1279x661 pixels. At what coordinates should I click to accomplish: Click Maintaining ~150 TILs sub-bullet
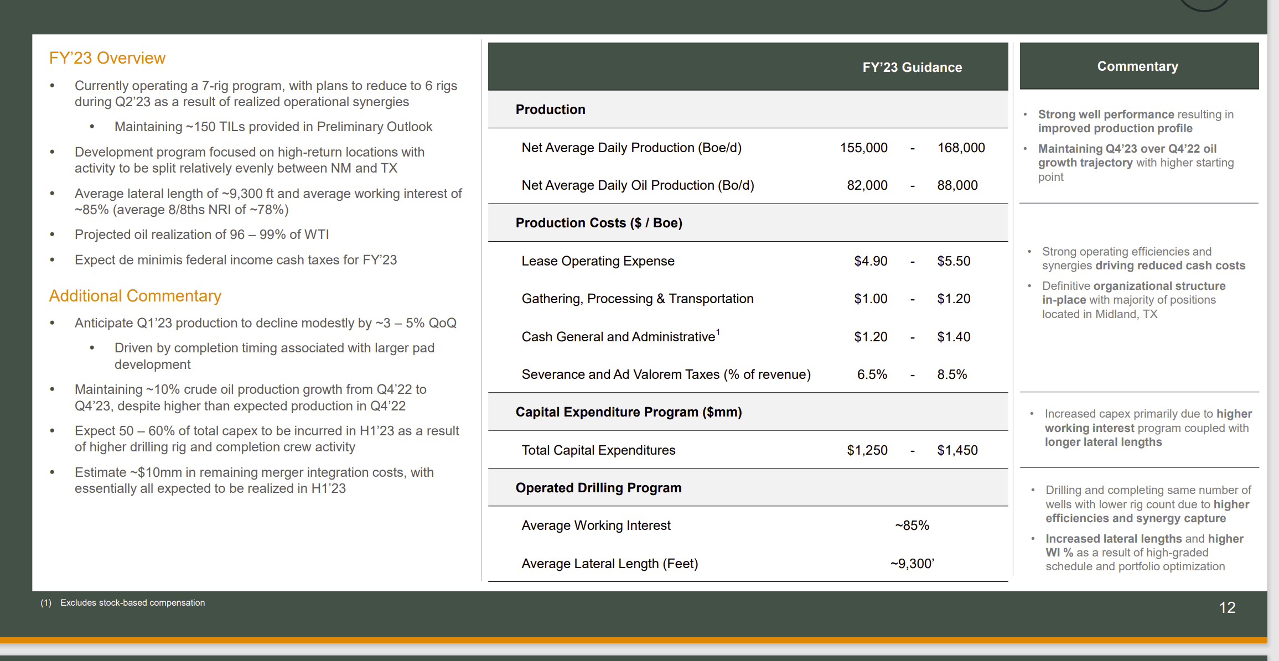tap(273, 127)
